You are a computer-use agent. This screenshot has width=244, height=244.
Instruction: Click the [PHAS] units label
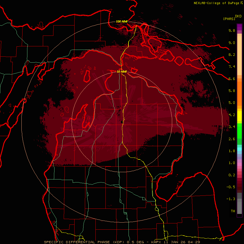pos(229,19)
